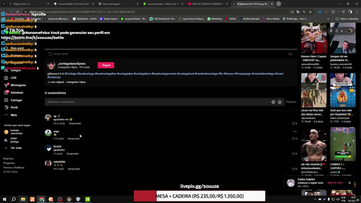The image size is (361, 203).
Task: Reply to BLACK's comment
Action: coord(72,154)
